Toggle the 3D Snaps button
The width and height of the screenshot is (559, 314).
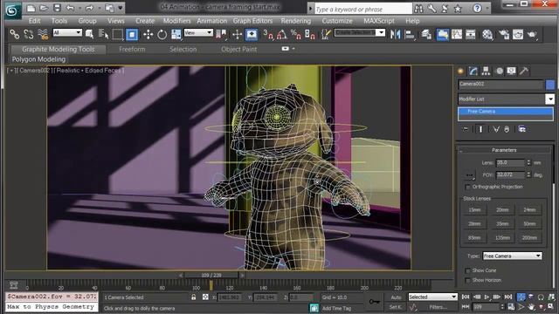pyautogui.click(x=268, y=35)
